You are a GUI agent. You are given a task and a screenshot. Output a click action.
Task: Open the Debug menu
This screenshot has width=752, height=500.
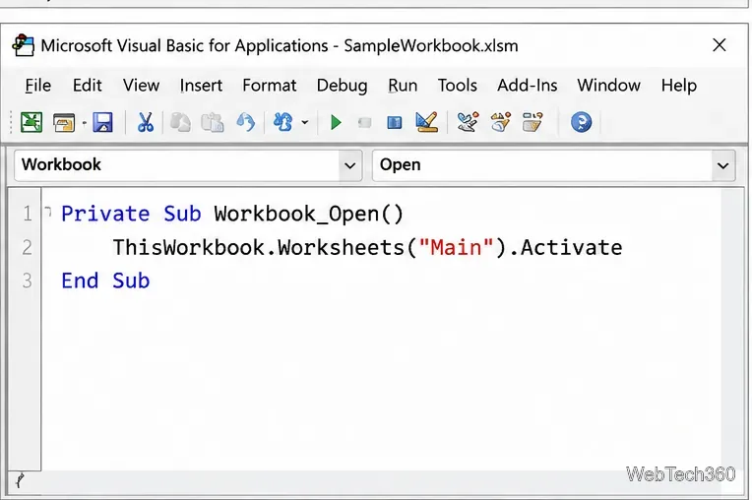coord(342,86)
